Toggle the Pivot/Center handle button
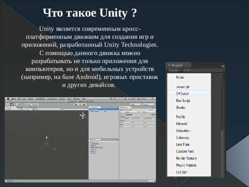249x187 pixels. point(28,104)
